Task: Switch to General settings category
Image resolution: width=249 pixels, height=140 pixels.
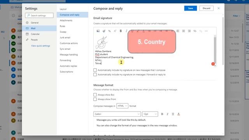Action: click(x=39, y=23)
